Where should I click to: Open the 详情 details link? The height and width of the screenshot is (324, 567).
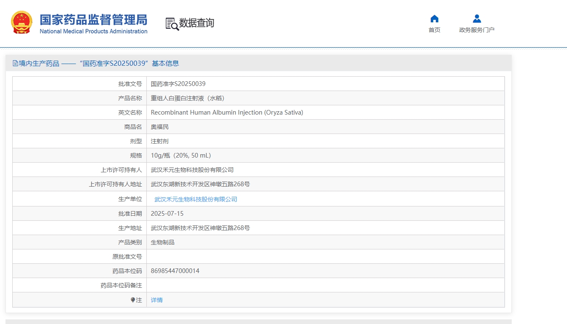[x=157, y=300]
